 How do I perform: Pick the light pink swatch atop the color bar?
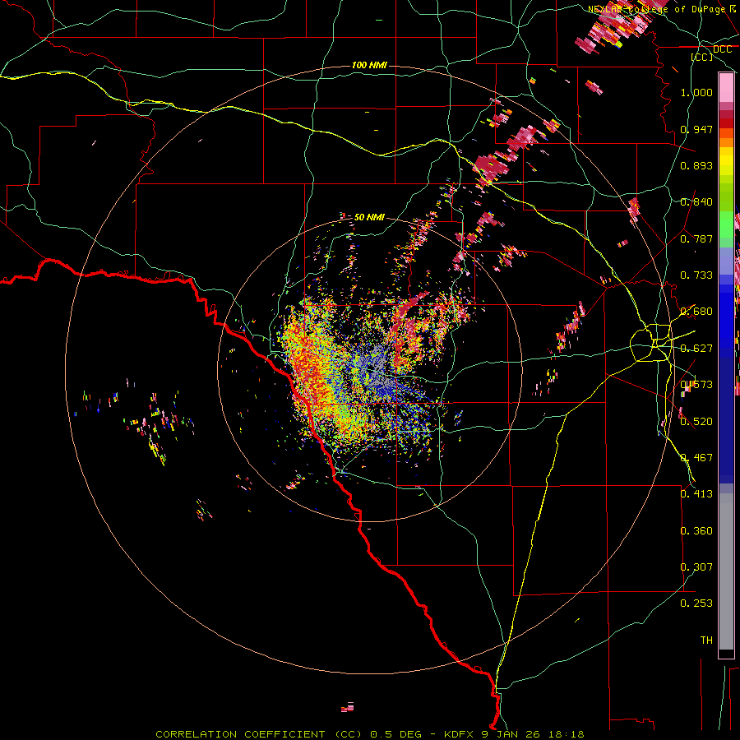pyautogui.click(x=726, y=87)
